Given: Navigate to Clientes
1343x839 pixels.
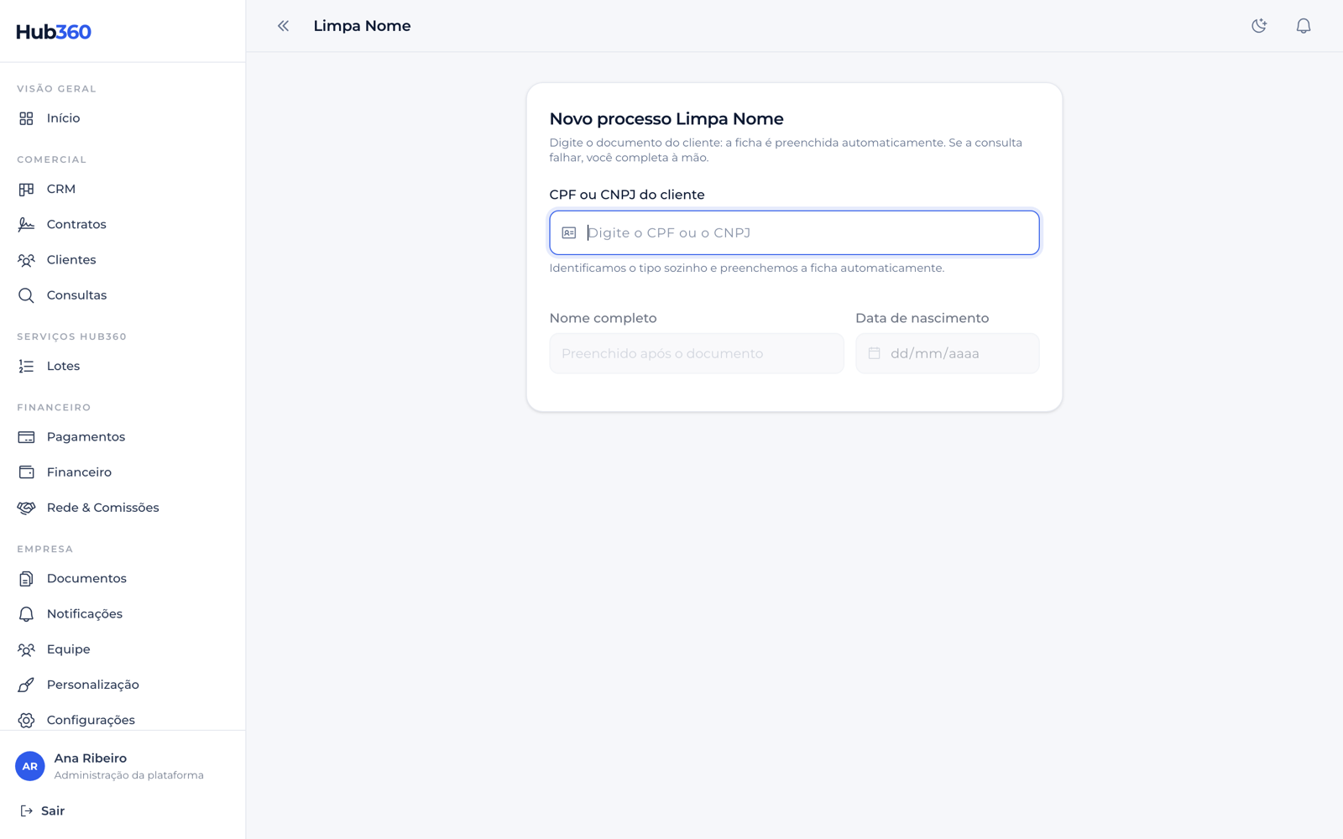Looking at the screenshot, I should [123, 260].
